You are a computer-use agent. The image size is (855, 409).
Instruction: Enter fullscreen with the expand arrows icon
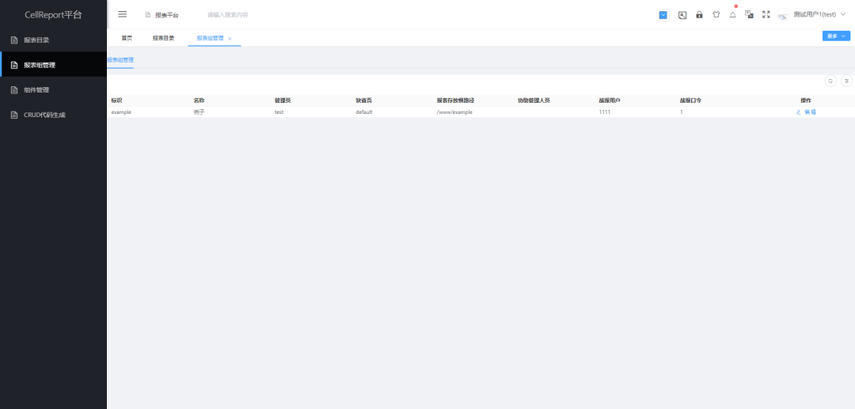766,15
